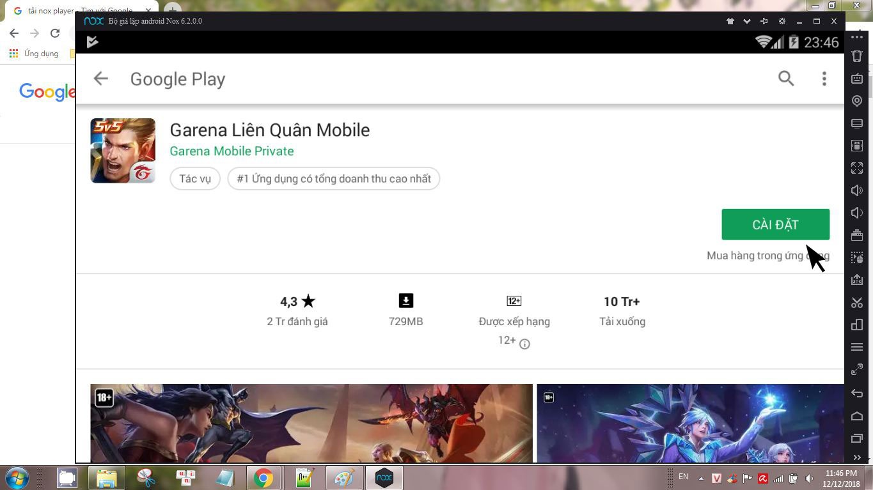
Task: Open Nox keyboard control mapping icon
Action: [x=857, y=79]
